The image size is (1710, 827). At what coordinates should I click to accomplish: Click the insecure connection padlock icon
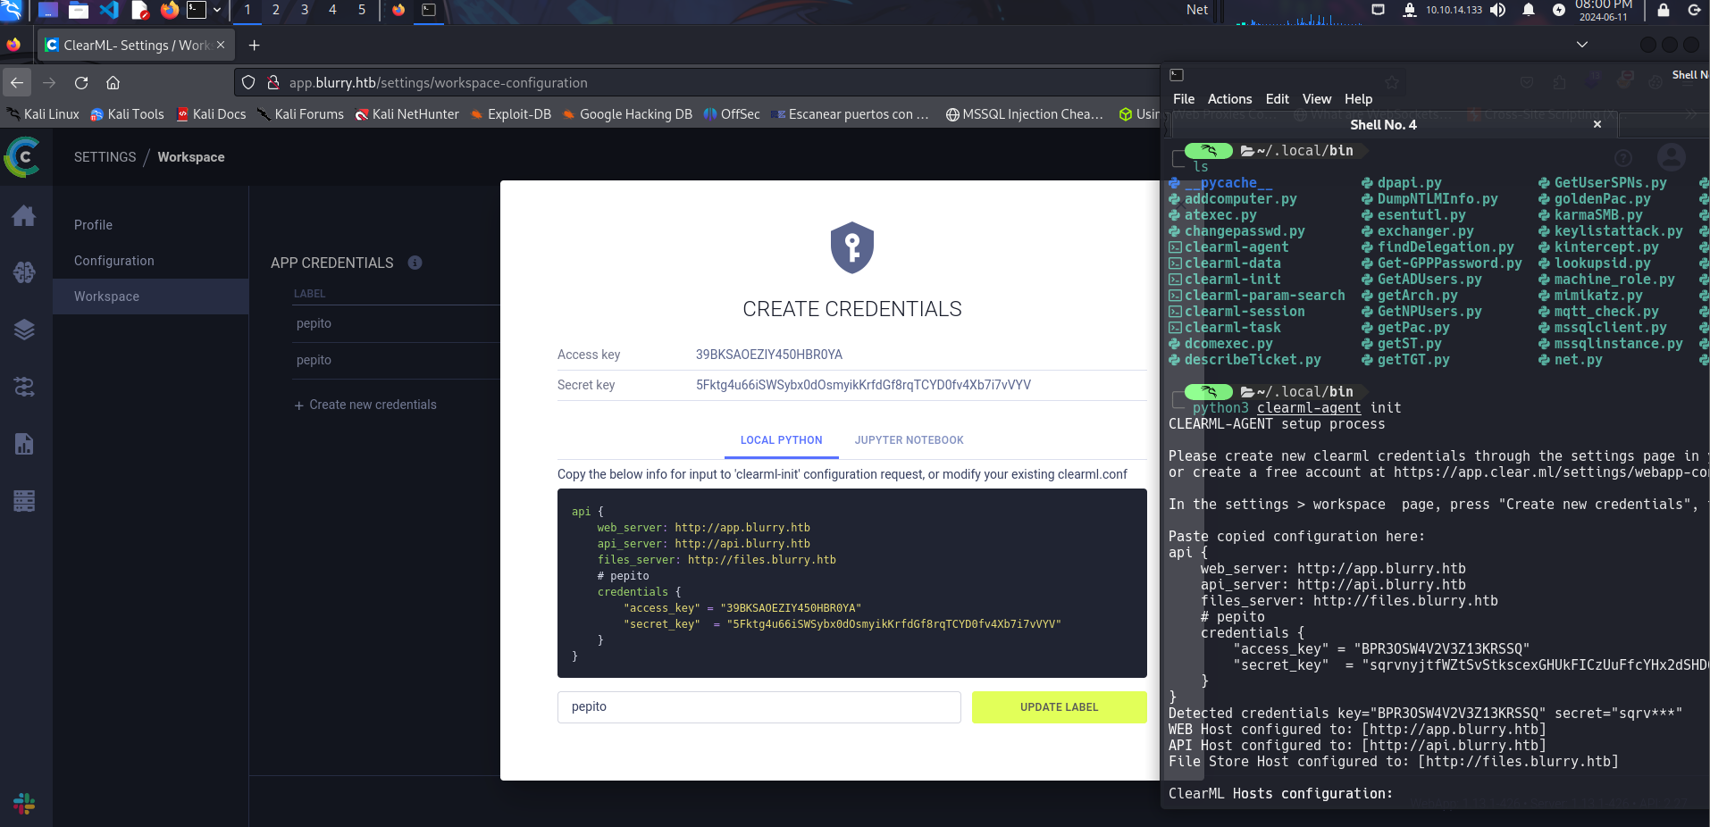(x=273, y=82)
